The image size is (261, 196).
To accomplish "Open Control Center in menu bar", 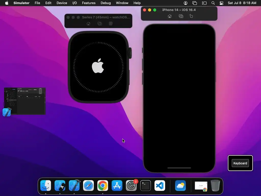I will click(x=221, y=3).
